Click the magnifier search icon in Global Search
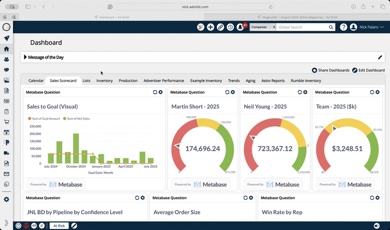The width and height of the screenshot is (390, 230). tap(331, 27)
